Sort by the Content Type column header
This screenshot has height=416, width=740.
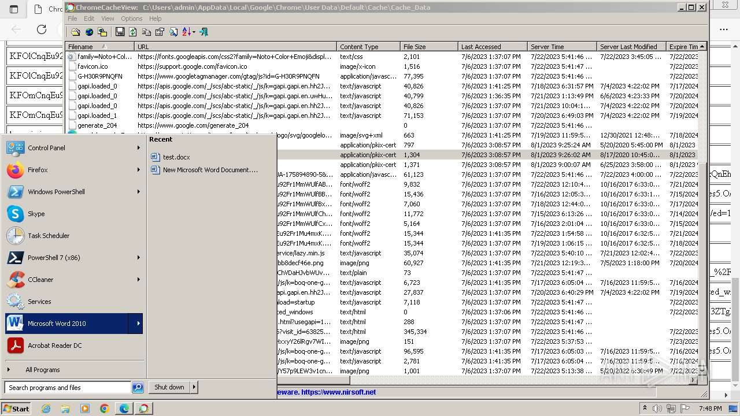point(368,47)
